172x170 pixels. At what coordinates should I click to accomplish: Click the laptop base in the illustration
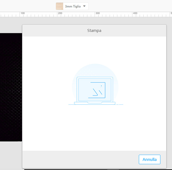coord(95,103)
